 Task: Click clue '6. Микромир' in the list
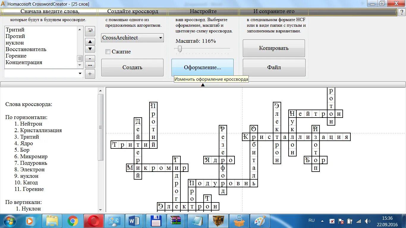(x=31, y=156)
